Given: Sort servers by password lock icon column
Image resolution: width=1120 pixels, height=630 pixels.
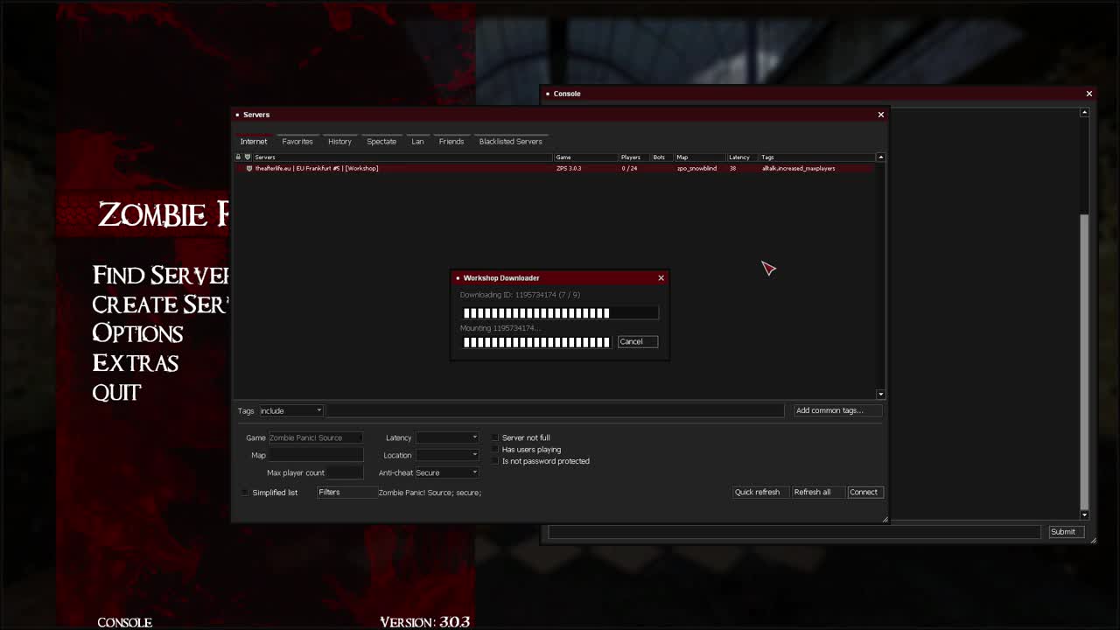Looking at the screenshot, I should (x=238, y=157).
